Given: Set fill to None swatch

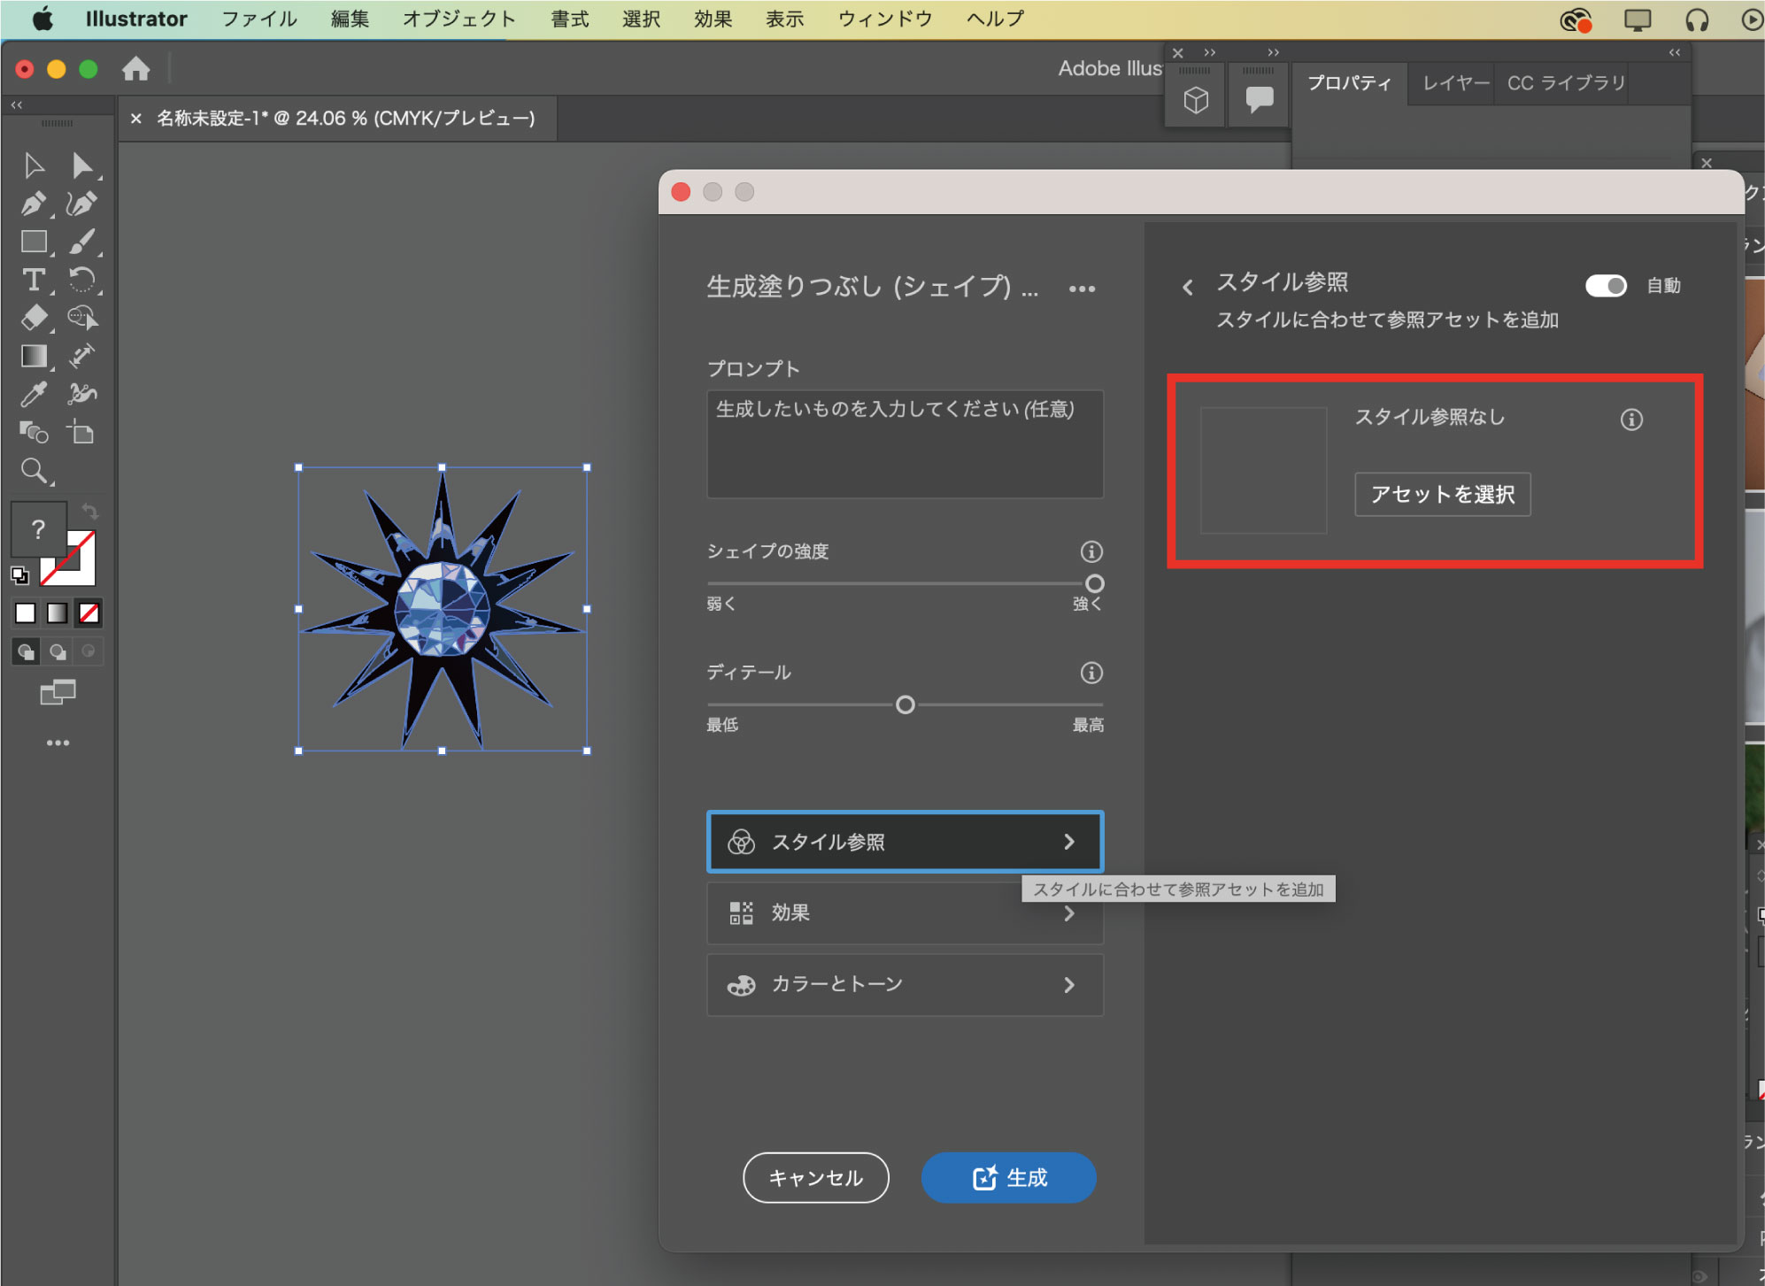Looking at the screenshot, I should (x=89, y=612).
